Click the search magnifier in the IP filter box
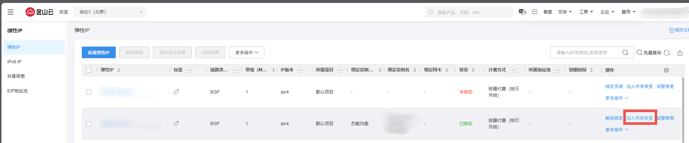The width and height of the screenshot is (689, 143). click(625, 52)
